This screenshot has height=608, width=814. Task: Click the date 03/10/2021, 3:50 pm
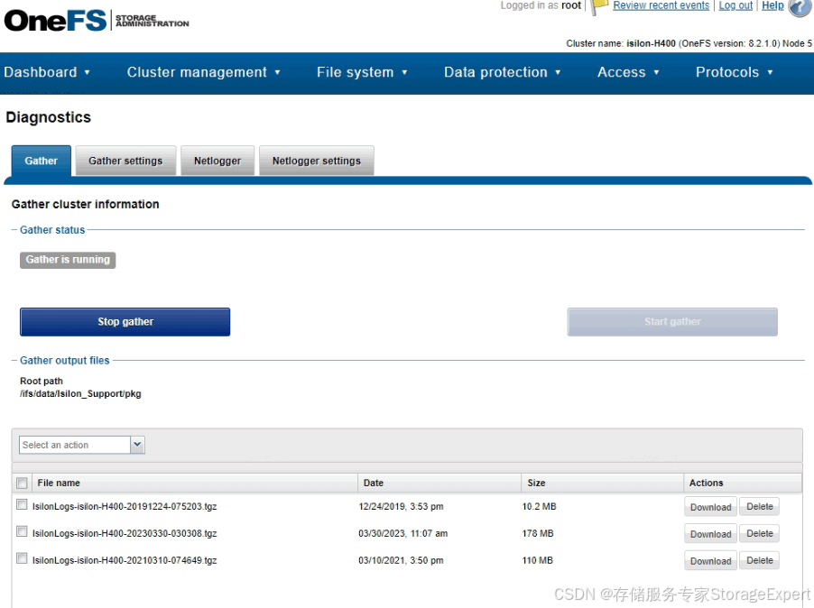click(x=401, y=561)
